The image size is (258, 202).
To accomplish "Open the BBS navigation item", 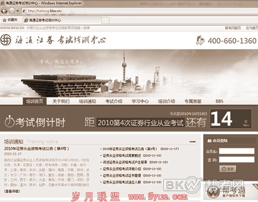I will tap(220, 101).
